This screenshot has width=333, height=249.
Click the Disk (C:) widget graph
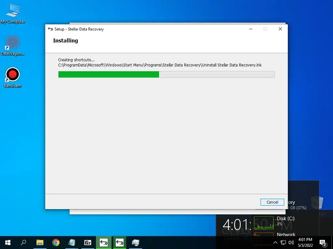263,222
